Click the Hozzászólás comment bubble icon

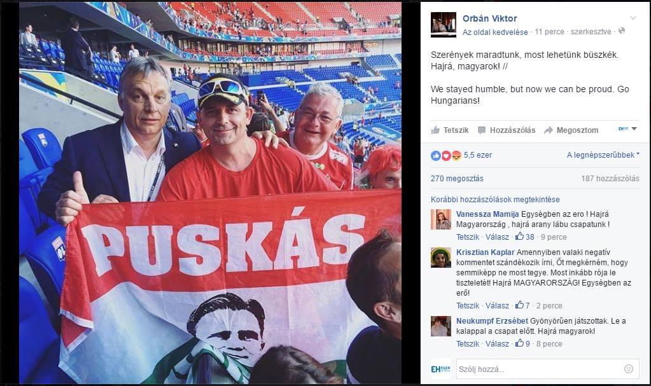pyautogui.click(x=482, y=130)
